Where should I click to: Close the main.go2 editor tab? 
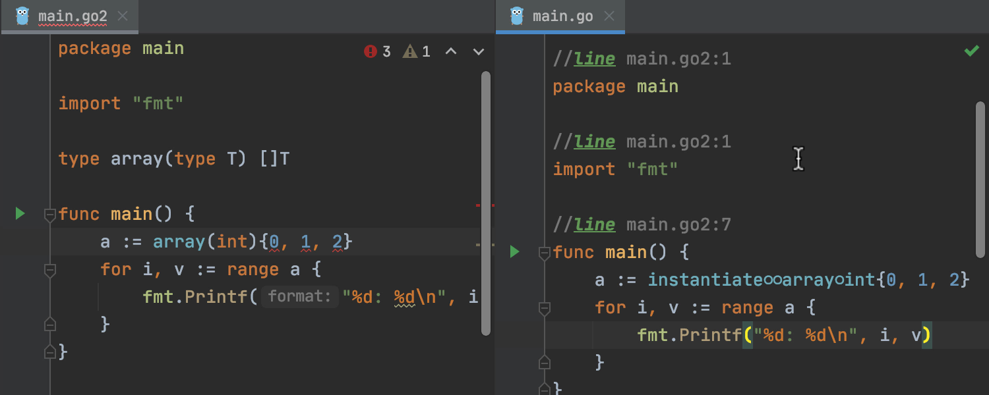(x=123, y=16)
